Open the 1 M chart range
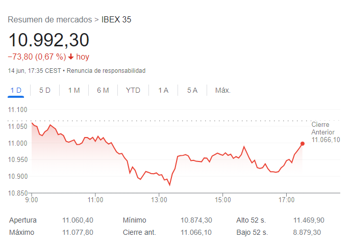This screenshot has height=246, width=352. tap(74, 90)
